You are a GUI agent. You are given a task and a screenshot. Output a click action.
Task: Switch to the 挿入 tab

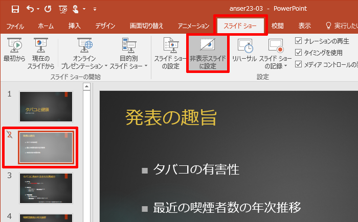coord(75,26)
